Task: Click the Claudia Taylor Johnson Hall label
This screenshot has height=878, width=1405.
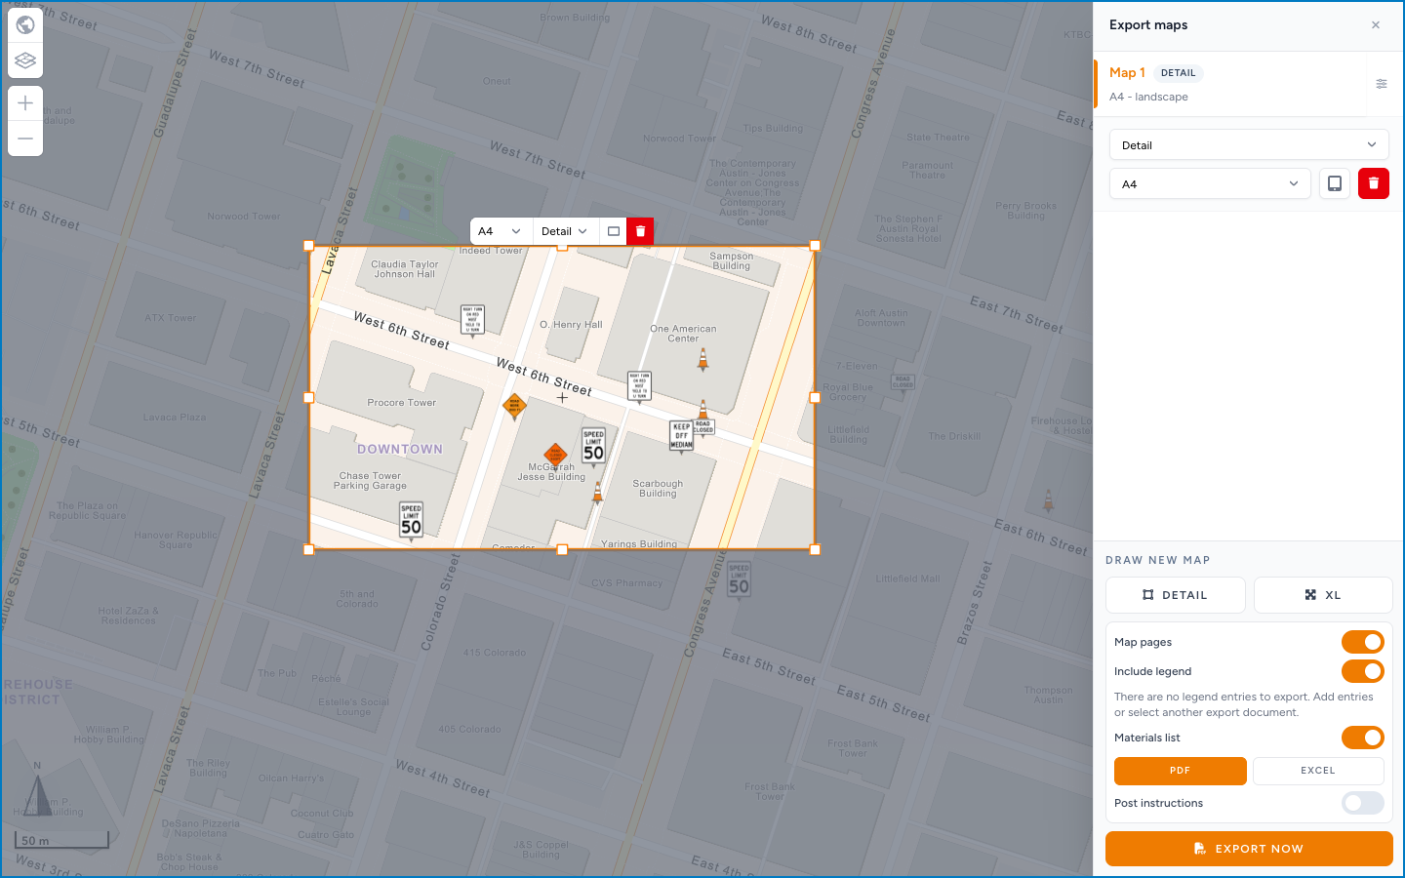Action: (x=405, y=269)
